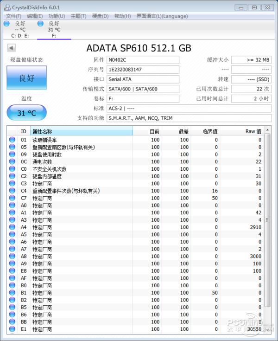
Task: Open the 功能(U) menu
Action: point(57,16)
